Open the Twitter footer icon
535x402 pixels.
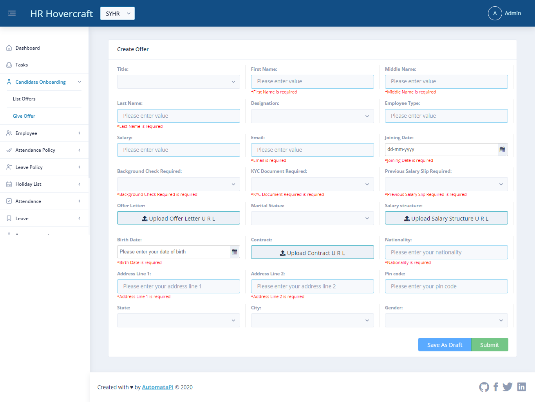click(508, 387)
